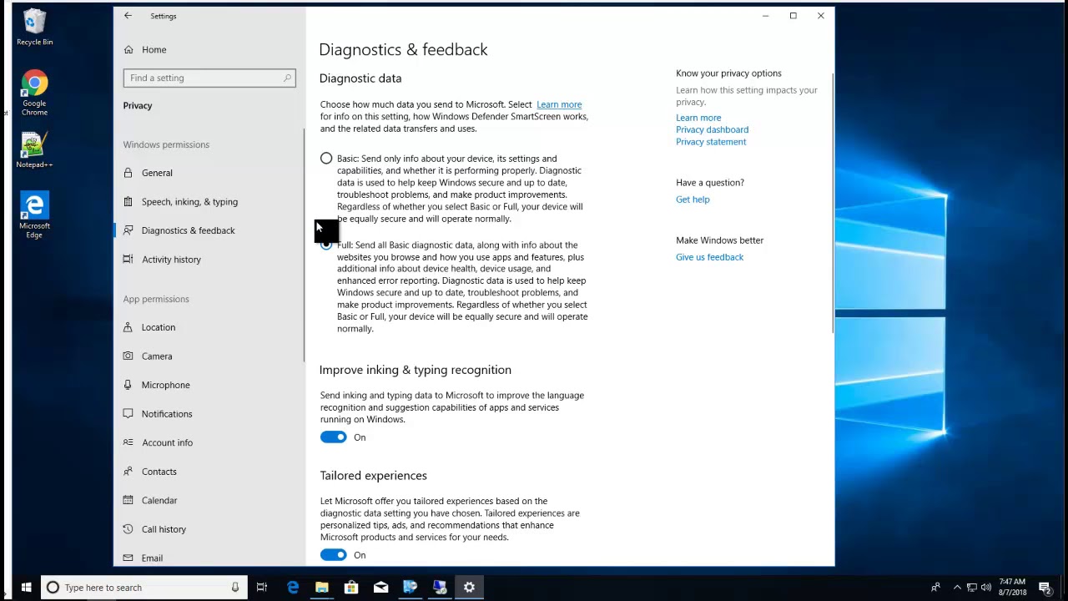Open Action Center notifications icon

tap(1045, 588)
